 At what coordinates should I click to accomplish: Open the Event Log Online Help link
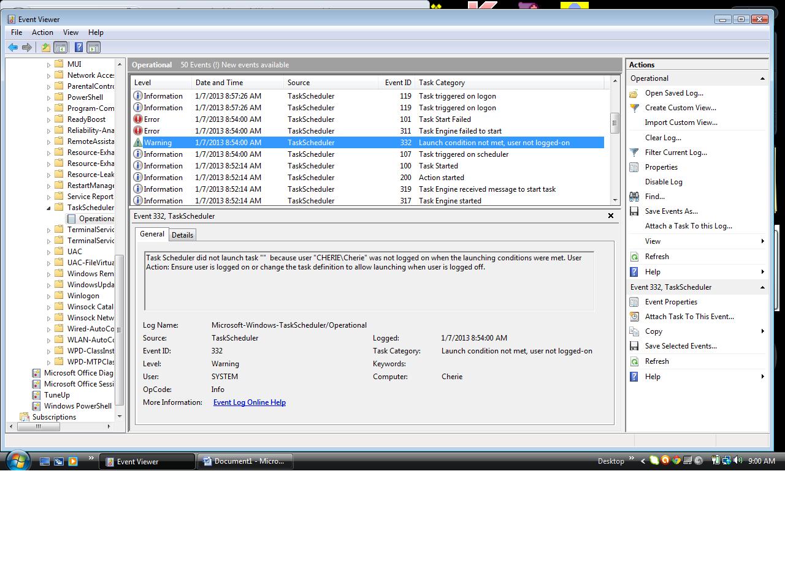[x=250, y=402]
